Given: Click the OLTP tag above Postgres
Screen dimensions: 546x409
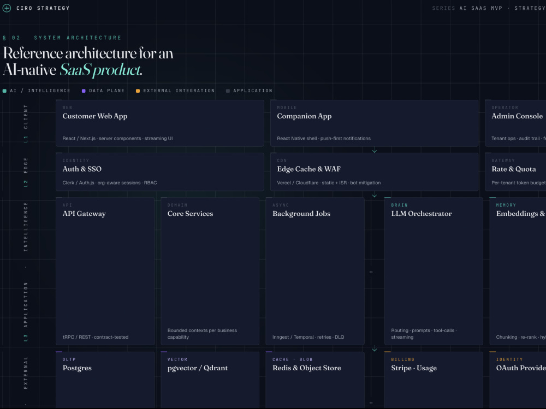Looking at the screenshot, I should click(69, 359).
